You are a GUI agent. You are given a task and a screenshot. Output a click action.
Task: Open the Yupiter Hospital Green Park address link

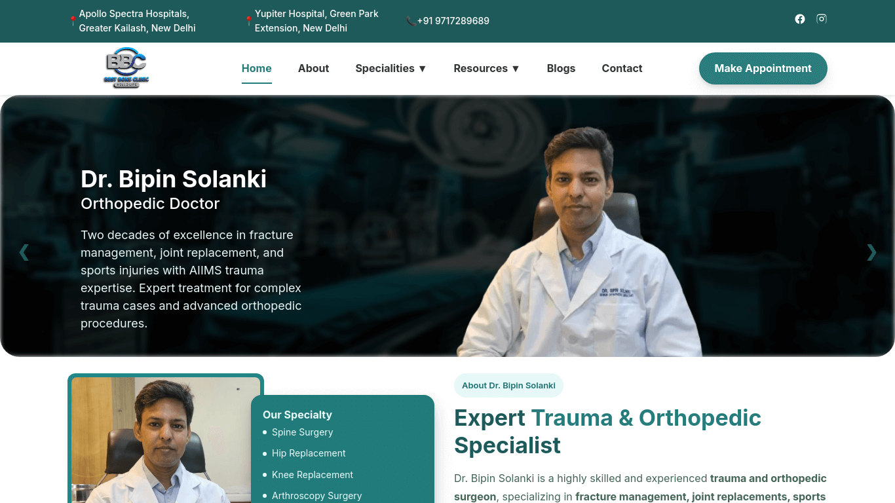tap(316, 21)
